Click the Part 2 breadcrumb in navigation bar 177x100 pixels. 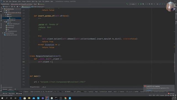pos(35,4)
